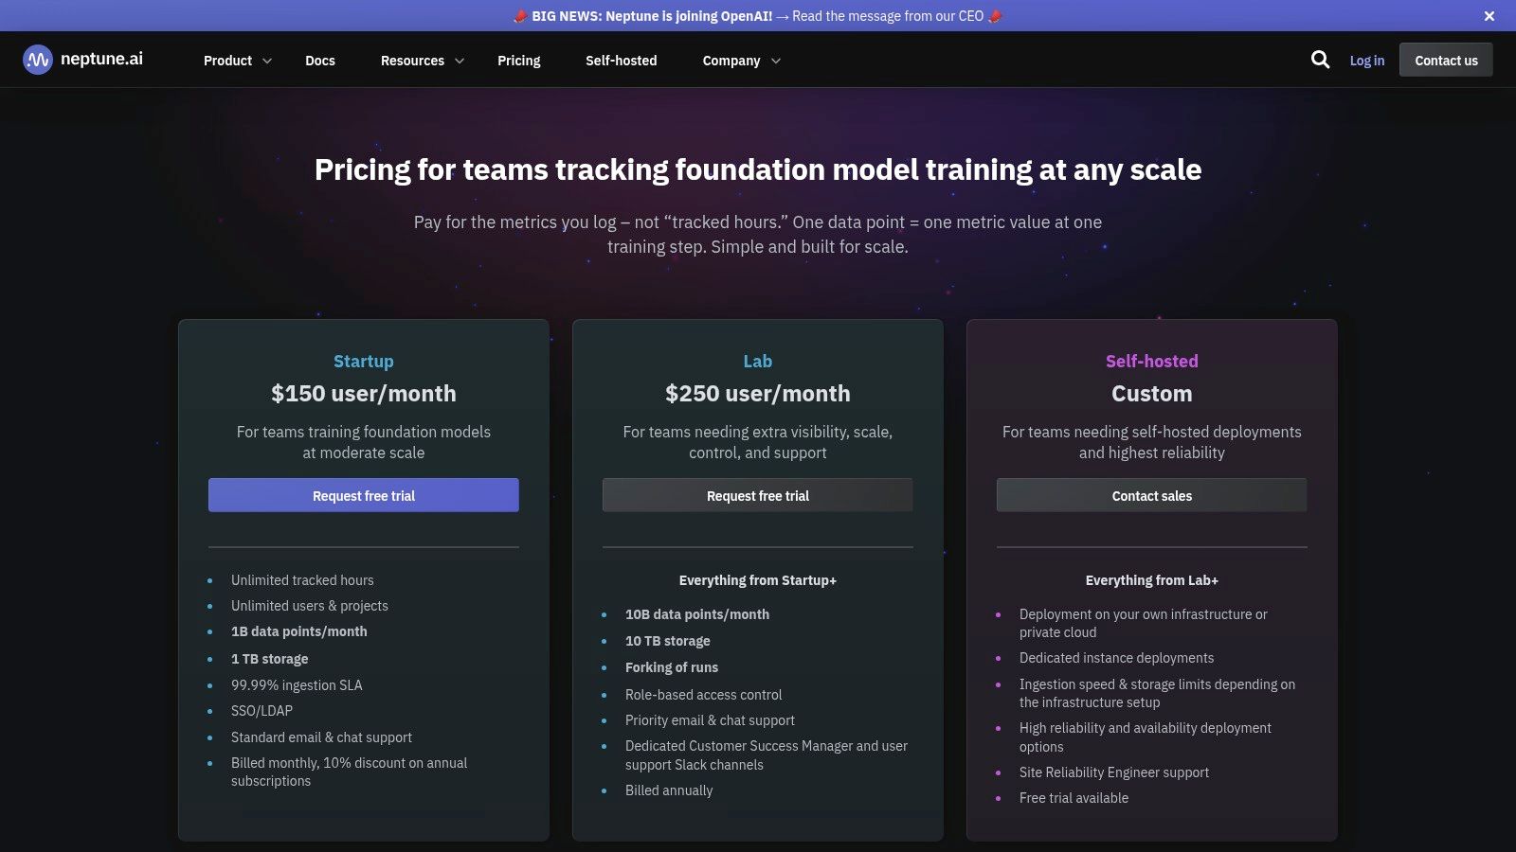Expand the Product dropdown menu
The image size is (1516, 852).
point(238,61)
